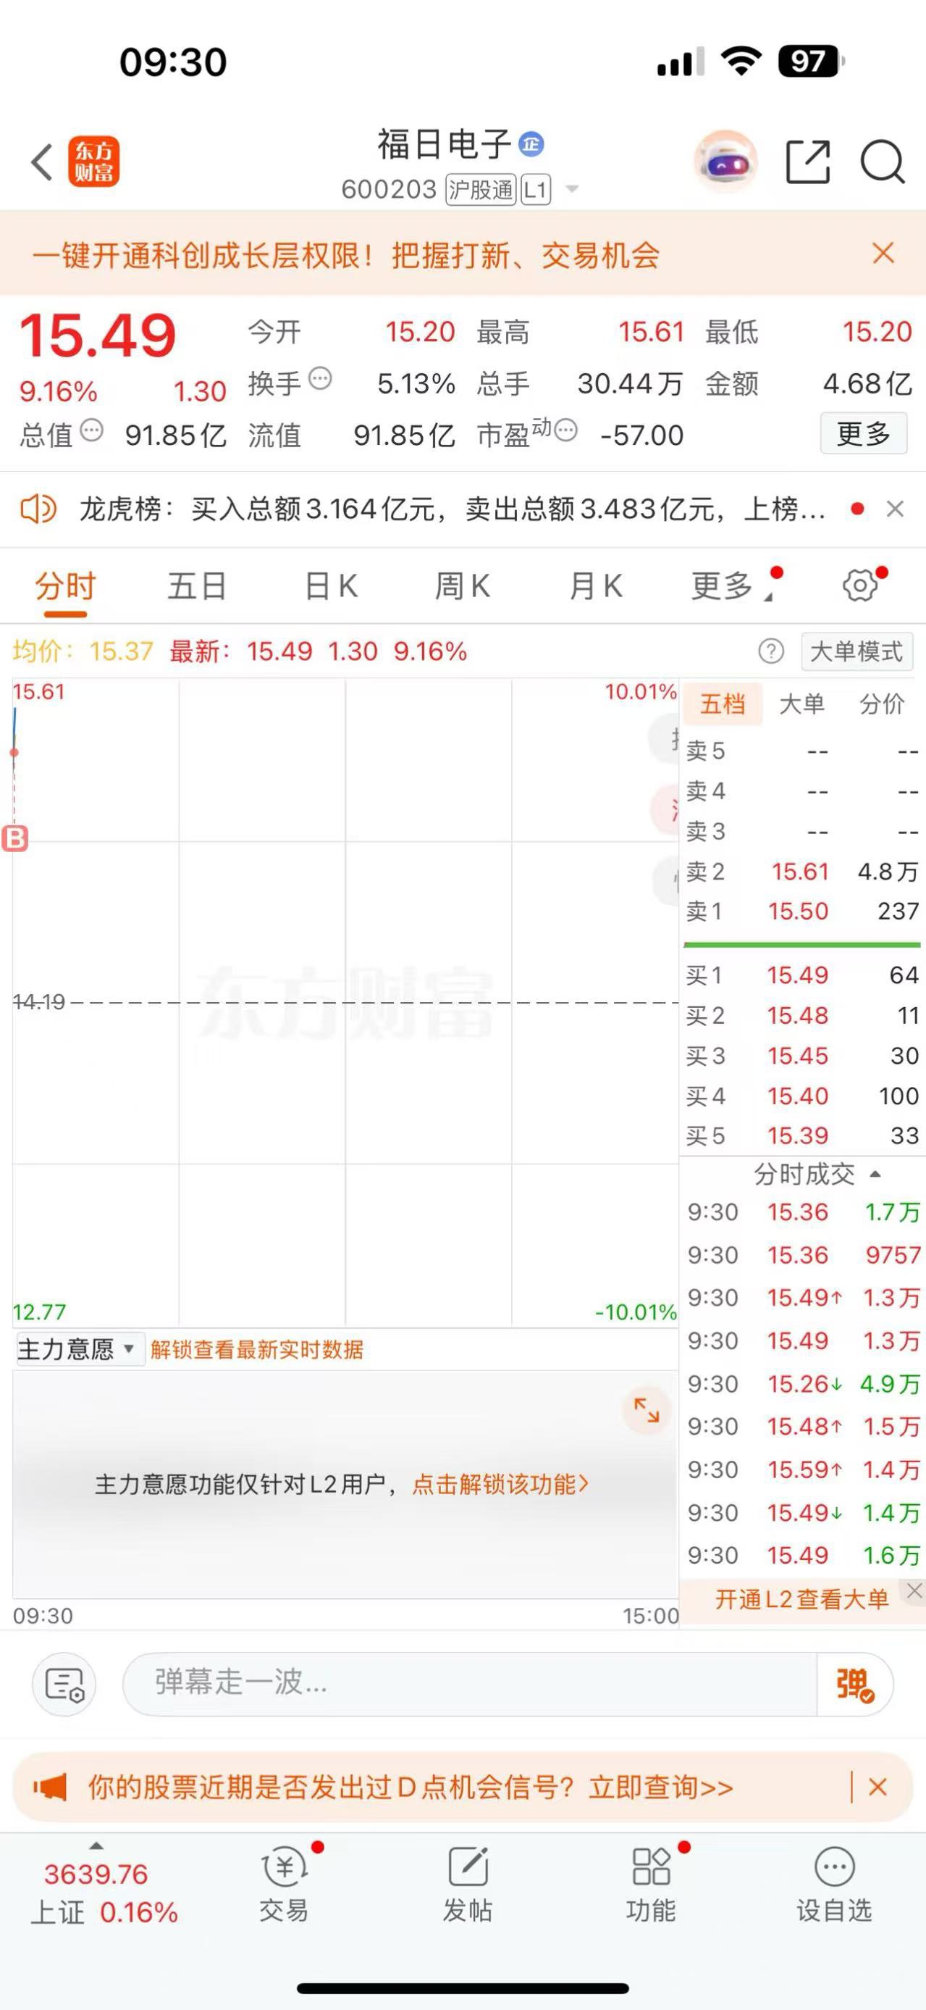
Task: Focus the 弹幕走一波 input field
Action: coord(469,1684)
